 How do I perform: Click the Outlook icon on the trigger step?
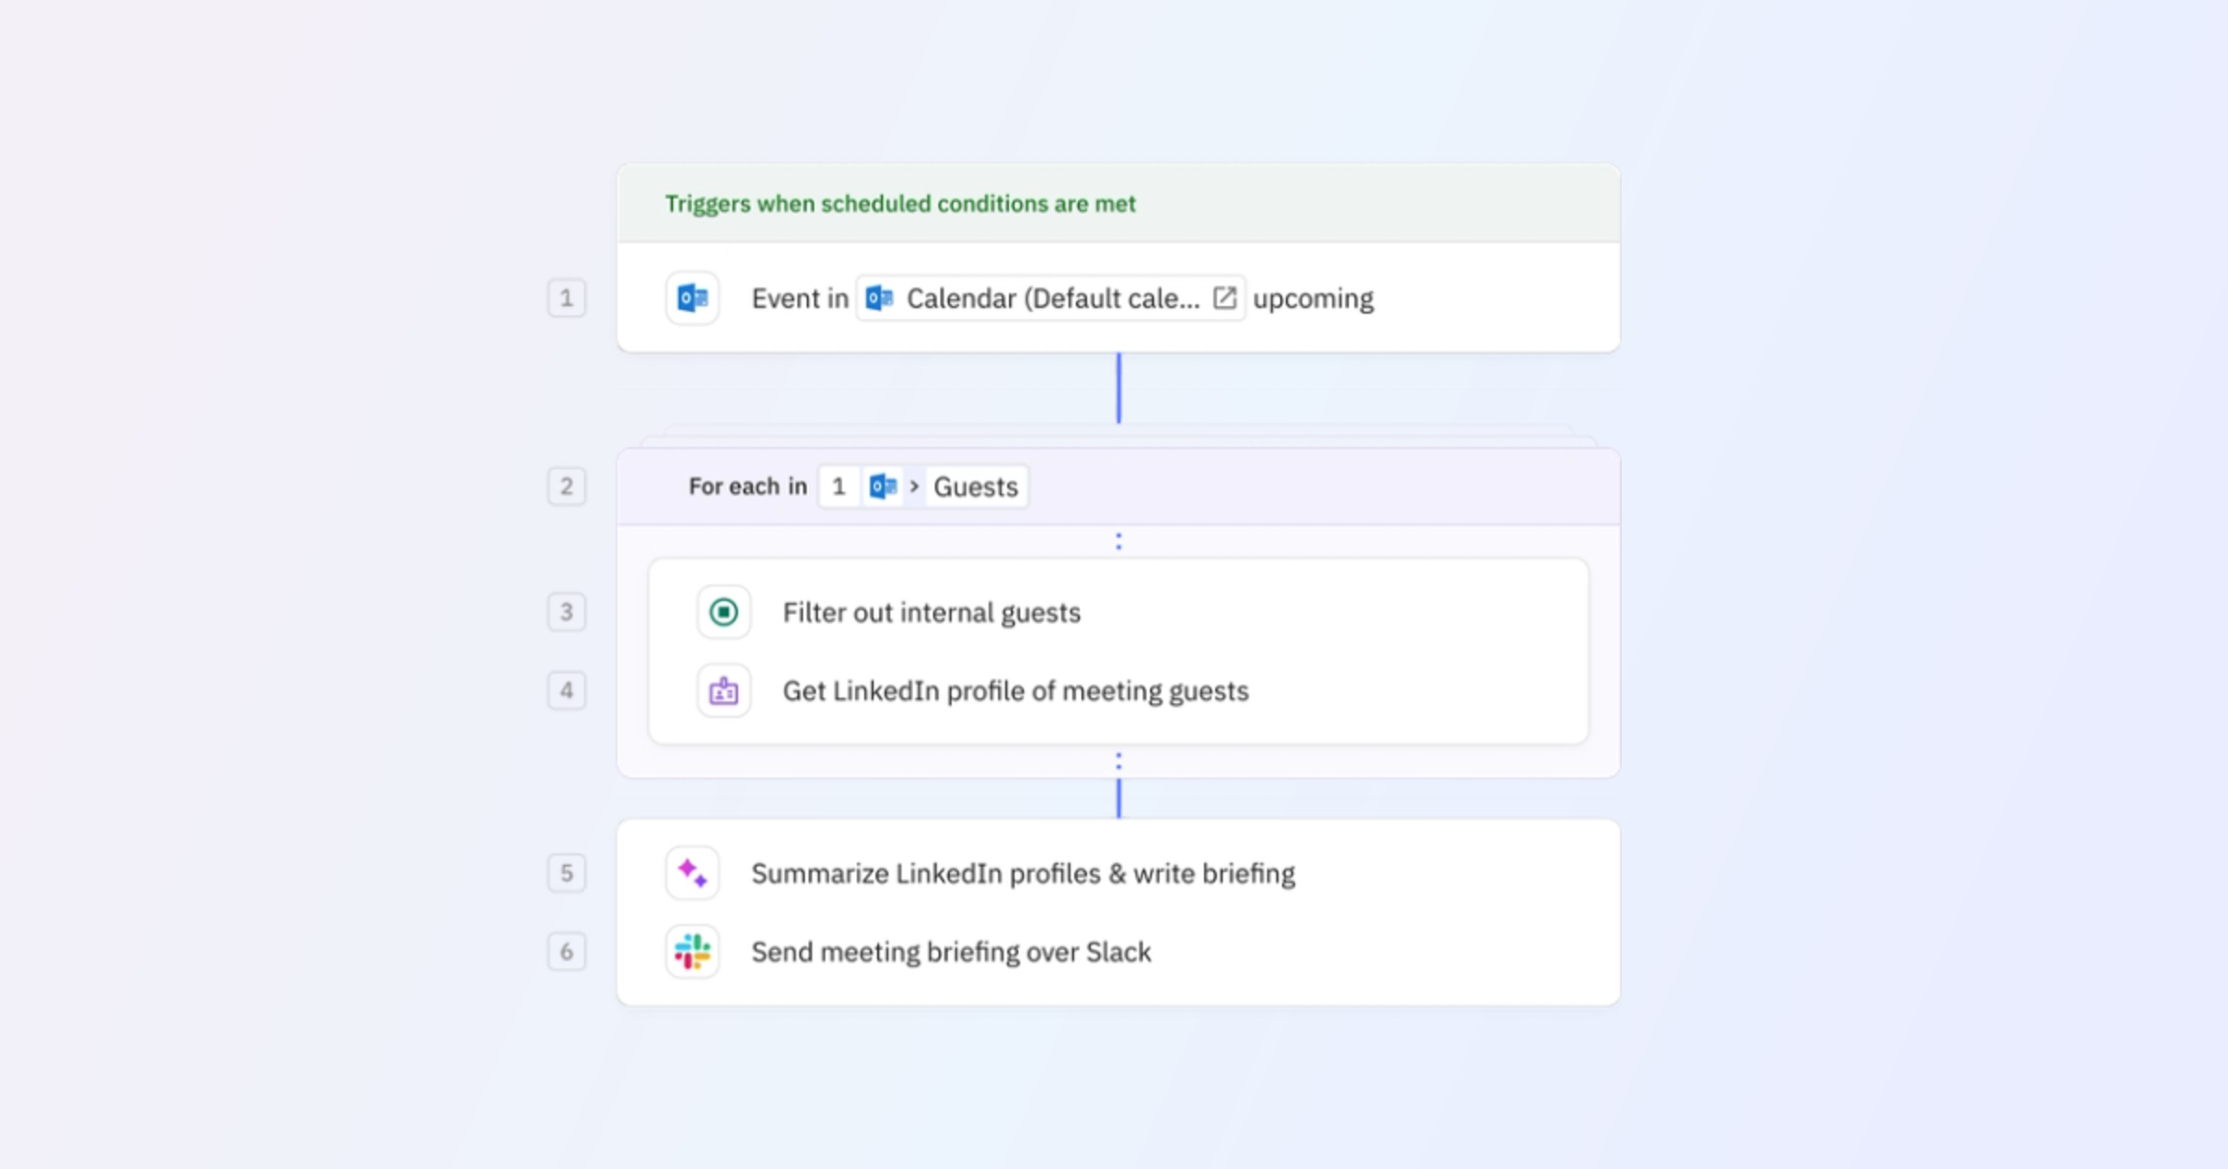point(691,298)
